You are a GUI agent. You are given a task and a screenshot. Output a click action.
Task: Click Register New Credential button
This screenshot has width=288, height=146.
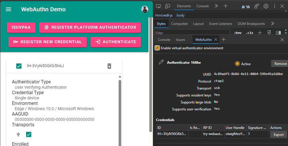[x=47, y=42]
